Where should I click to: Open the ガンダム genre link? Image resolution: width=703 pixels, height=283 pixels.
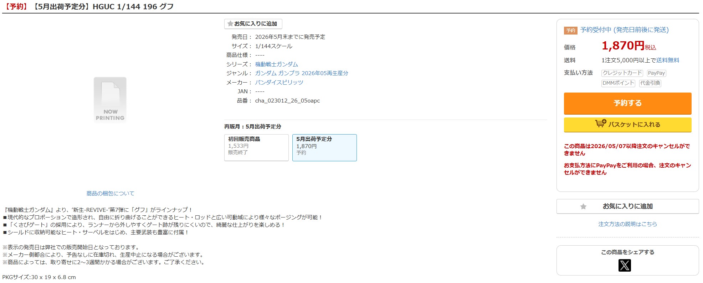click(266, 73)
